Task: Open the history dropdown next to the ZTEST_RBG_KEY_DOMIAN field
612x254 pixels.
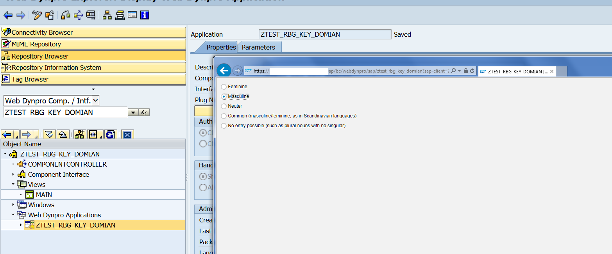Action: click(133, 113)
